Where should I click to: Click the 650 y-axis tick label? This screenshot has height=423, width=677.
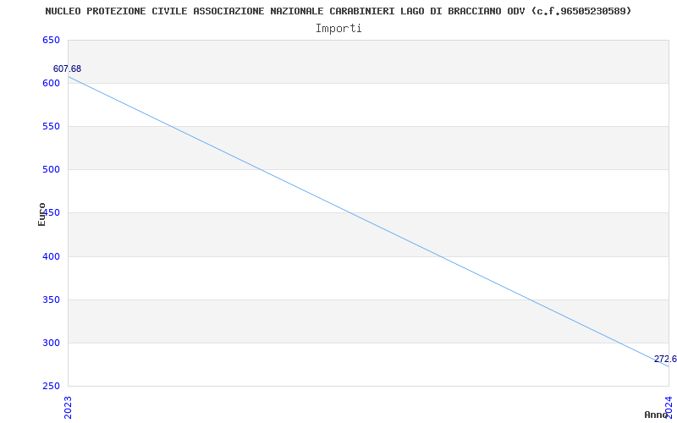click(51, 40)
